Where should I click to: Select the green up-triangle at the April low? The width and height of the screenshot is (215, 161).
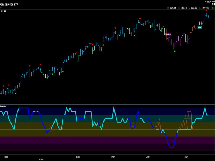tap(175, 51)
